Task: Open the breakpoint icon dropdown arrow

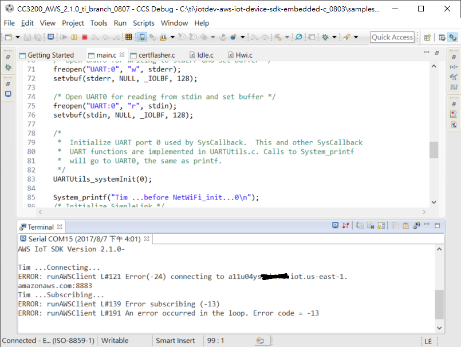Action: [x=243, y=37]
